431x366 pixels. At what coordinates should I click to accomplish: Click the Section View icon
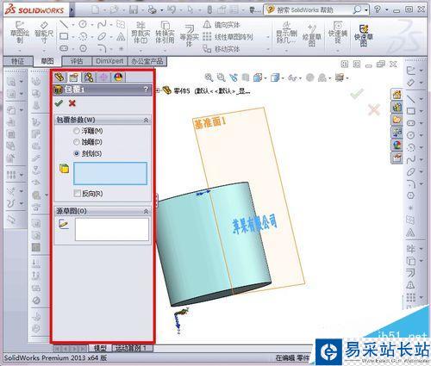tap(246, 78)
